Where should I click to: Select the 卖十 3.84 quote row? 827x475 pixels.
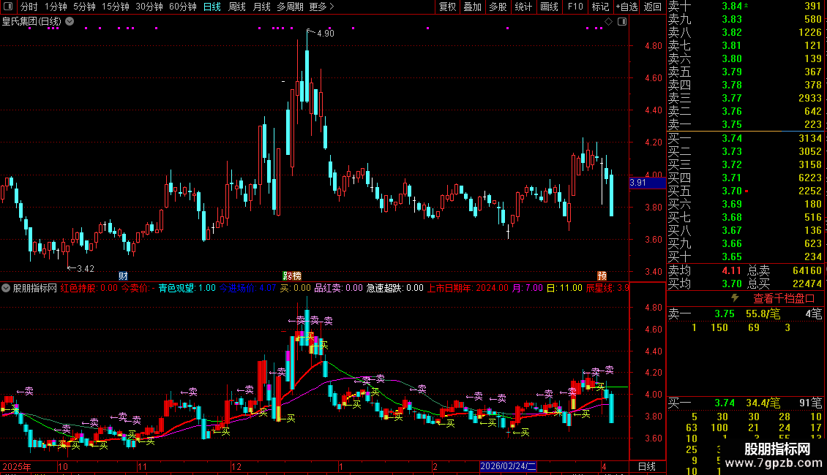click(x=745, y=6)
